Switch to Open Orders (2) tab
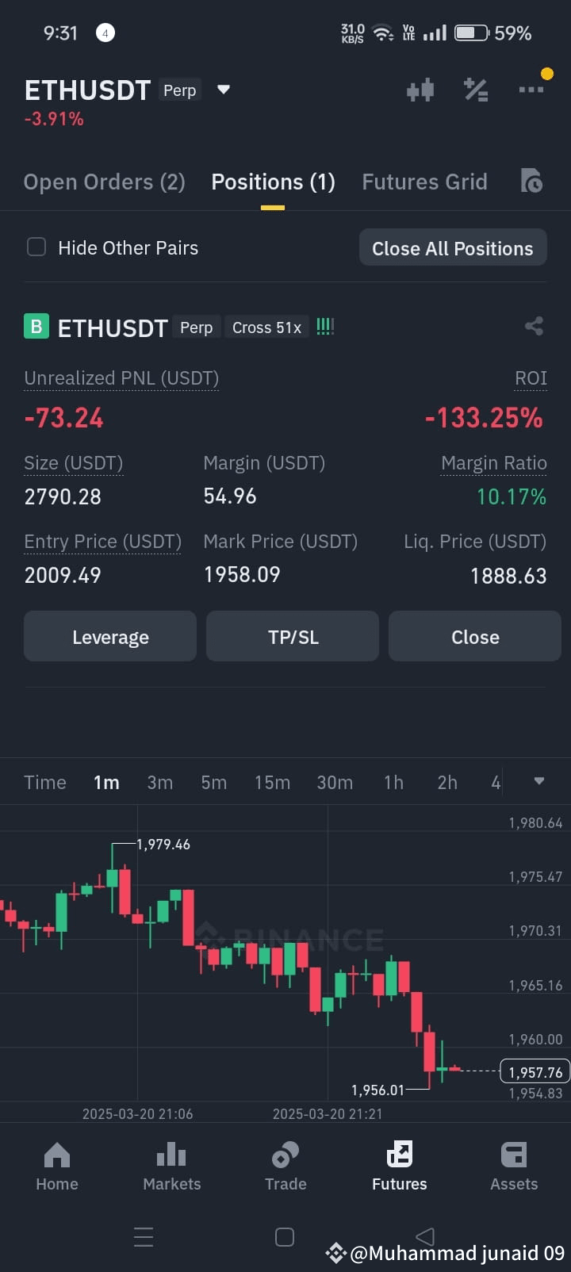The width and height of the screenshot is (571, 1272). tap(105, 182)
